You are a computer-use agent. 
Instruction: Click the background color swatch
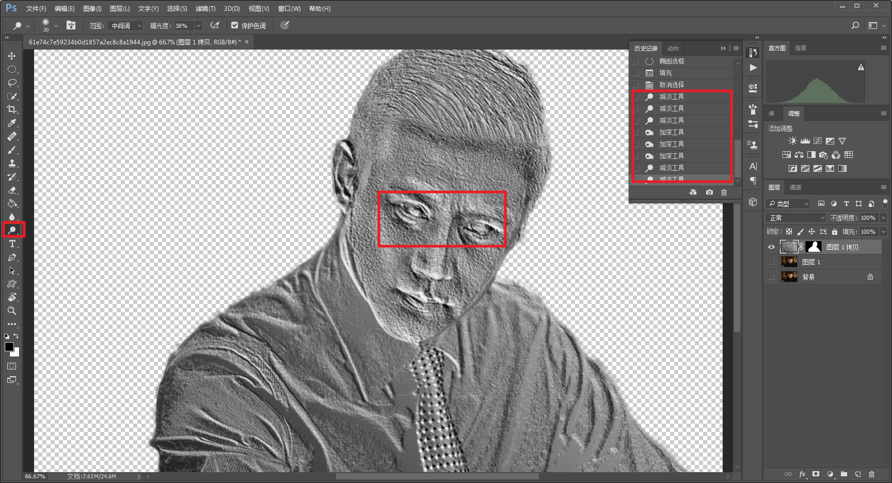click(x=16, y=353)
